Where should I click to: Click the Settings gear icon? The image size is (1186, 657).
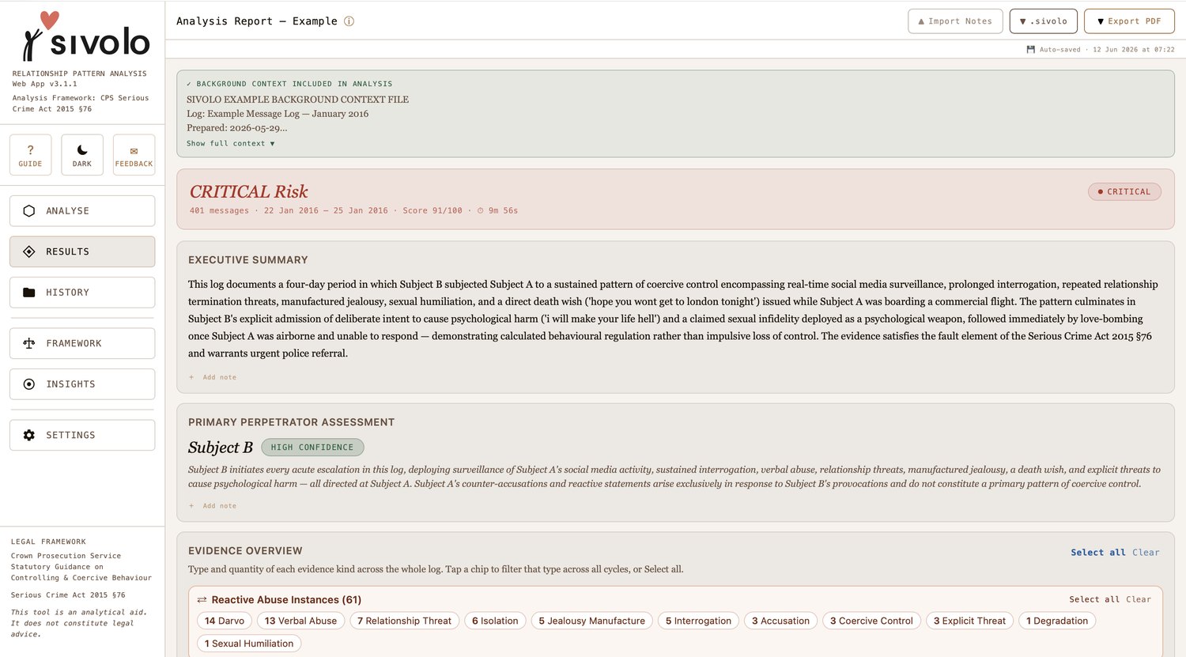29,435
